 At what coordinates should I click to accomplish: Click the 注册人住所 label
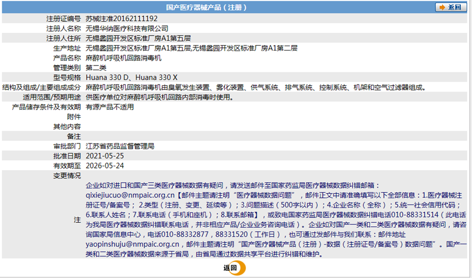63,38
